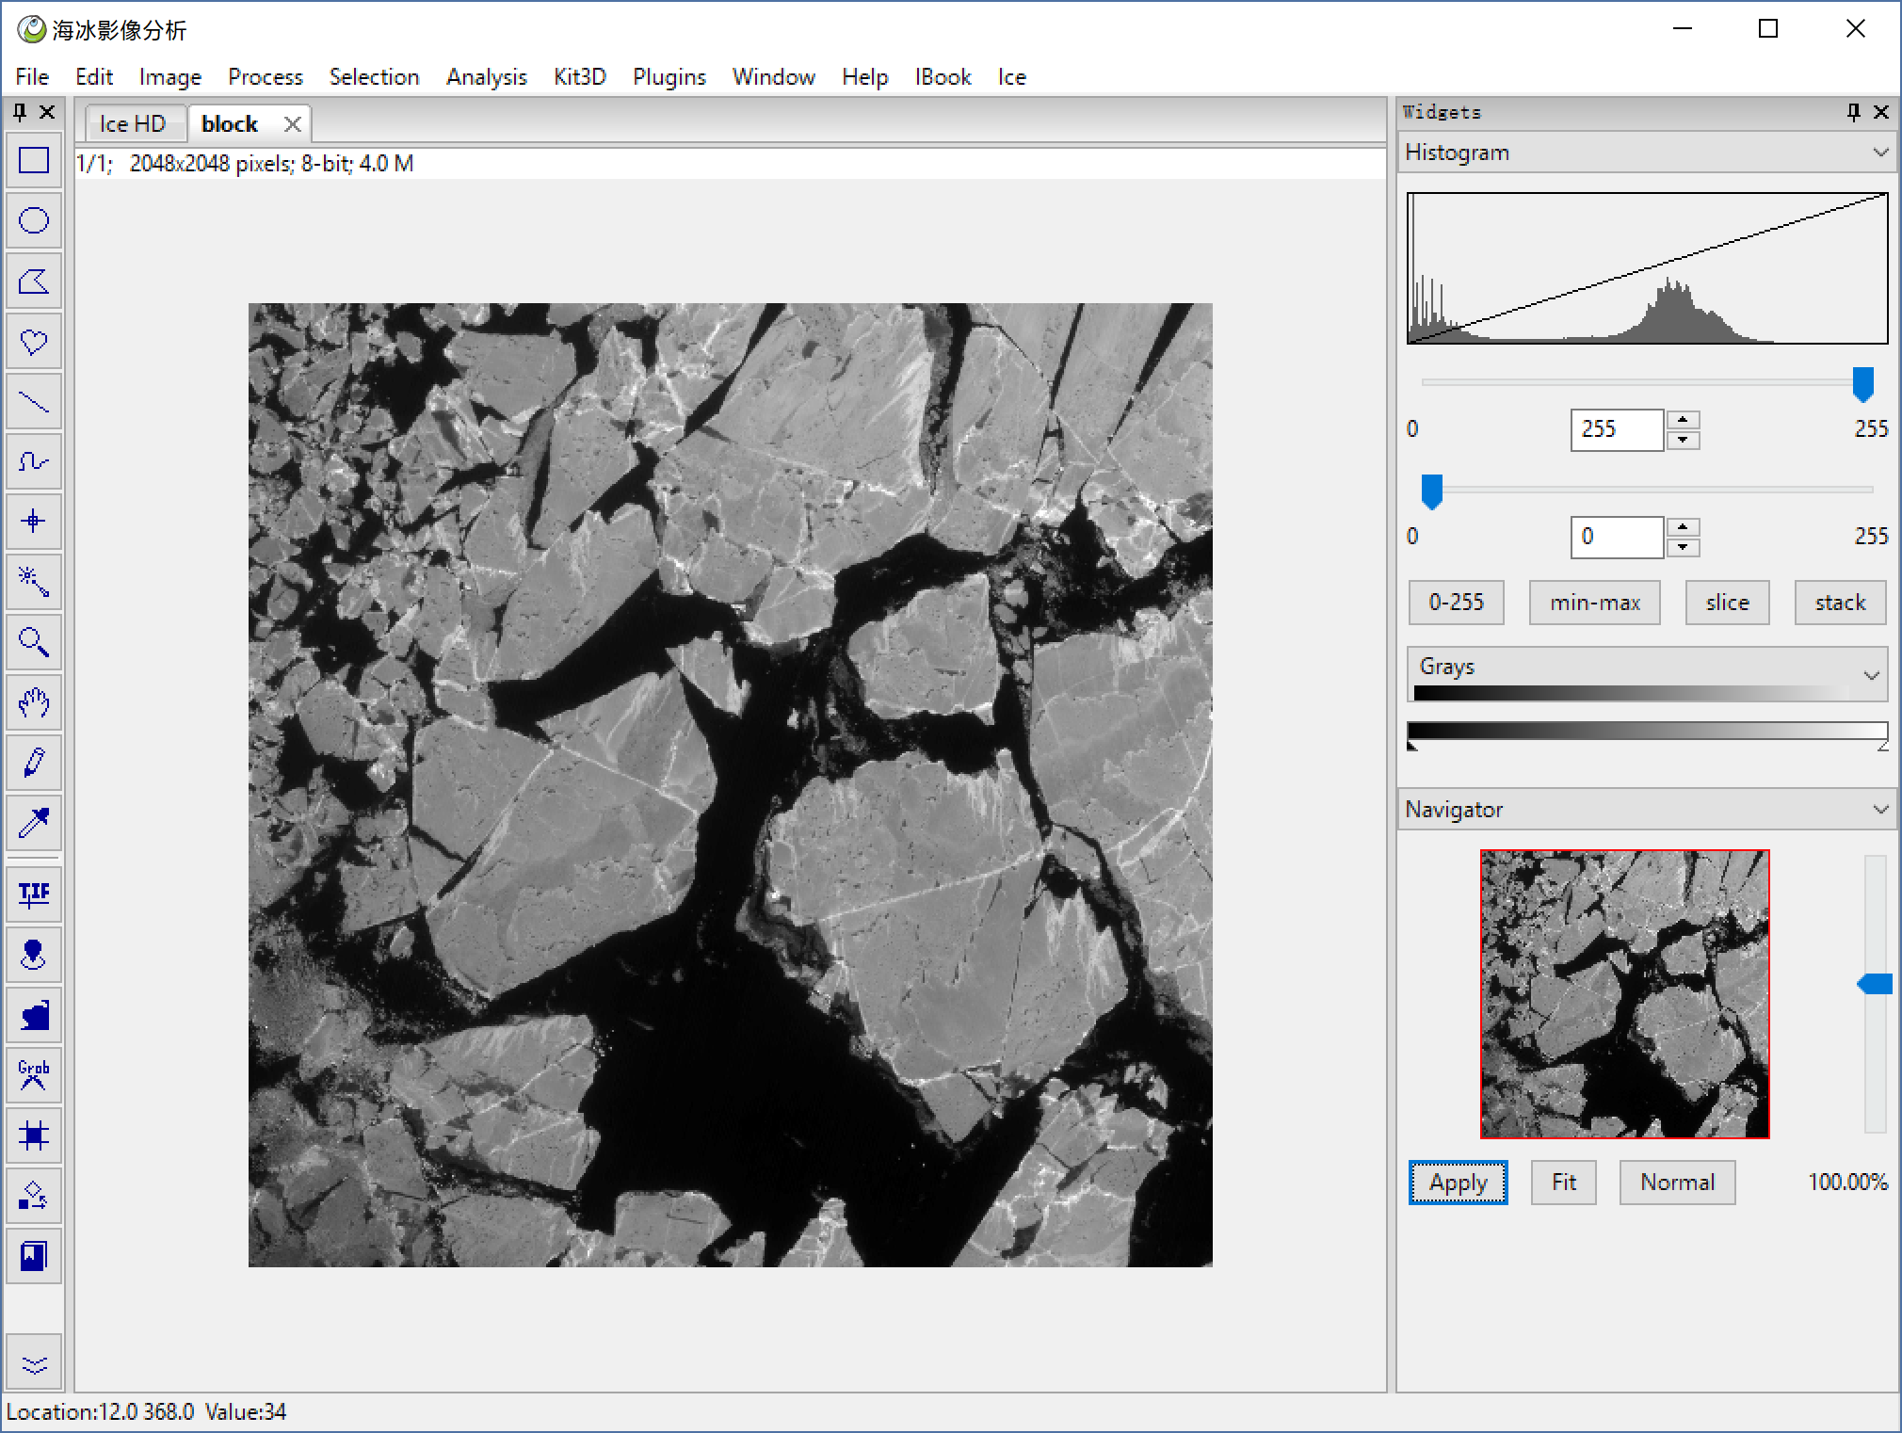Choose the eyedropper color picker tool
1902x1433 pixels.
pos(34,824)
